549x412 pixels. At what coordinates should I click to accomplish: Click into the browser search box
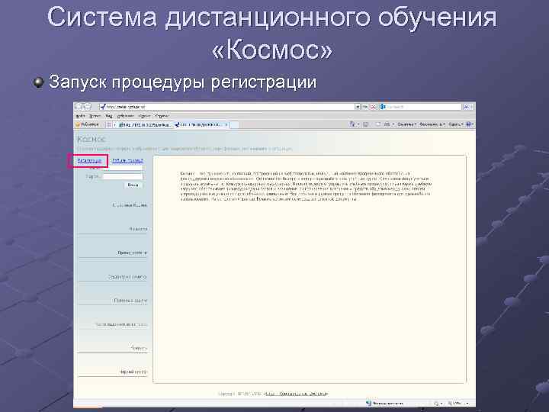[x=421, y=107]
